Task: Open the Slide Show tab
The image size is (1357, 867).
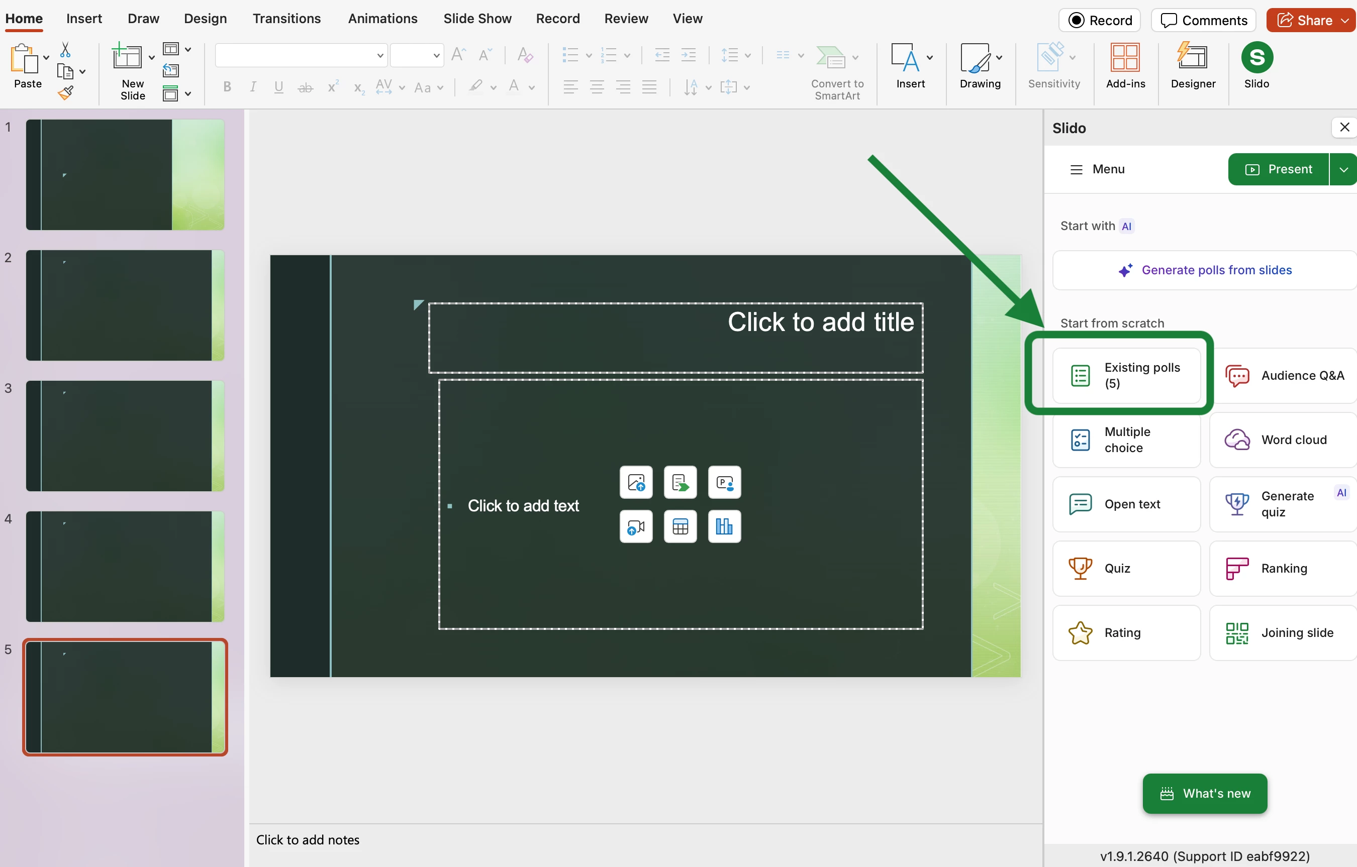Action: pos(477,19)
